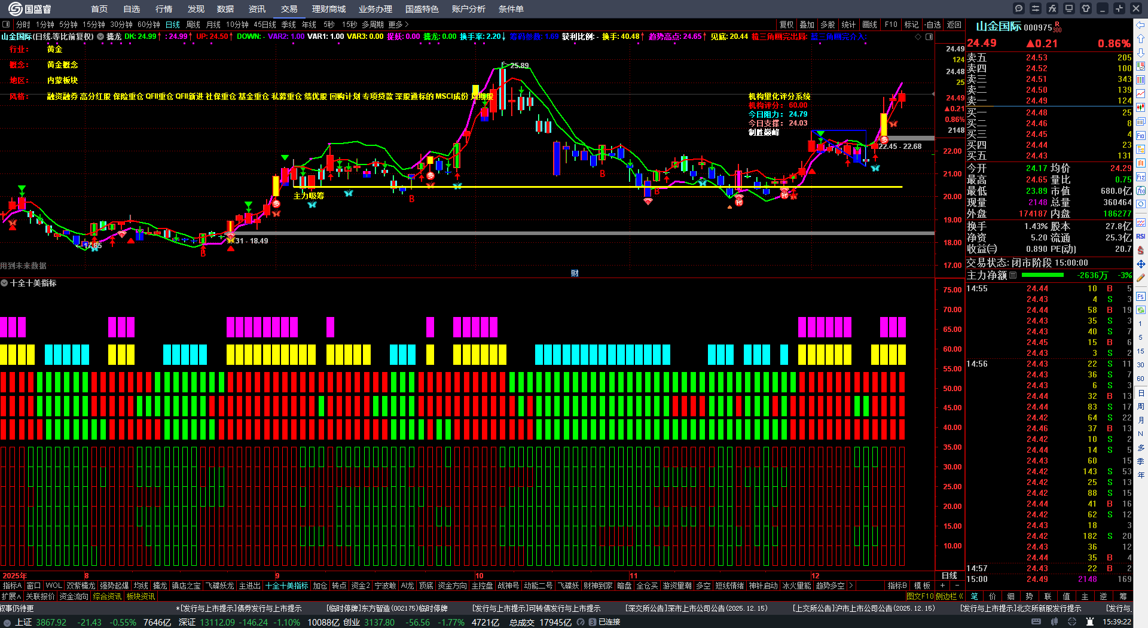Open the 标记 dropdown in chart toolbar
1148x628 pixels.
[x=911, y=25]
